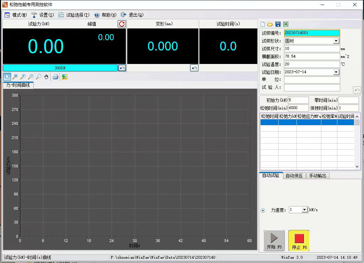Viewport: 364px width, 263px height.
Task: Select the hand pan tool
Action: click(x=46, y=77)
